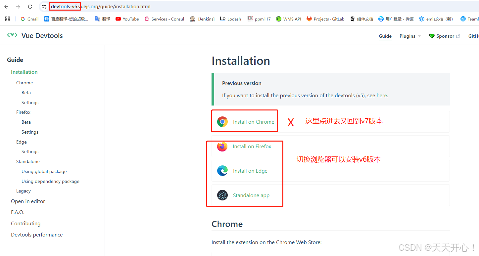Open the F.A.Q. page
479x256 pixels.
[18, 212]
